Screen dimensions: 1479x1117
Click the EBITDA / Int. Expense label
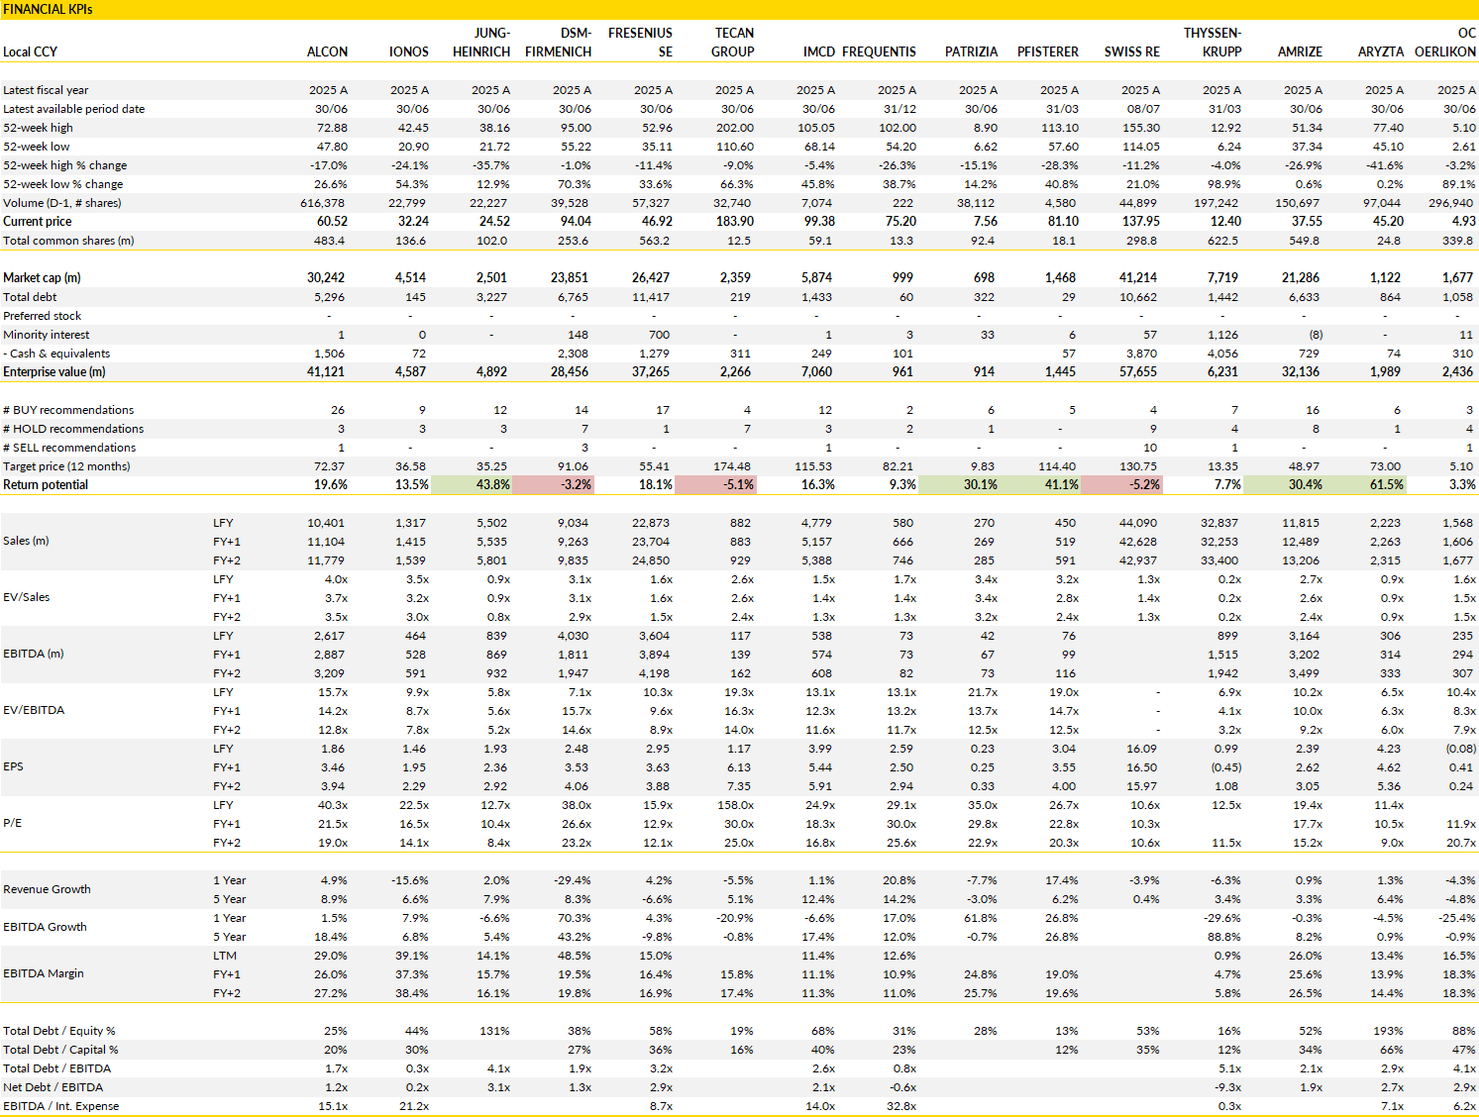[60, 1106]
